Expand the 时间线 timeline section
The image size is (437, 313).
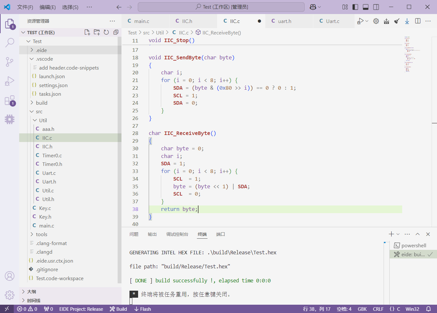pyautogui.click(x=70, y=300)
